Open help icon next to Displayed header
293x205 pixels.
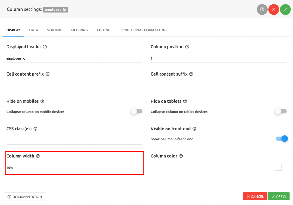(x=45, y=47)
